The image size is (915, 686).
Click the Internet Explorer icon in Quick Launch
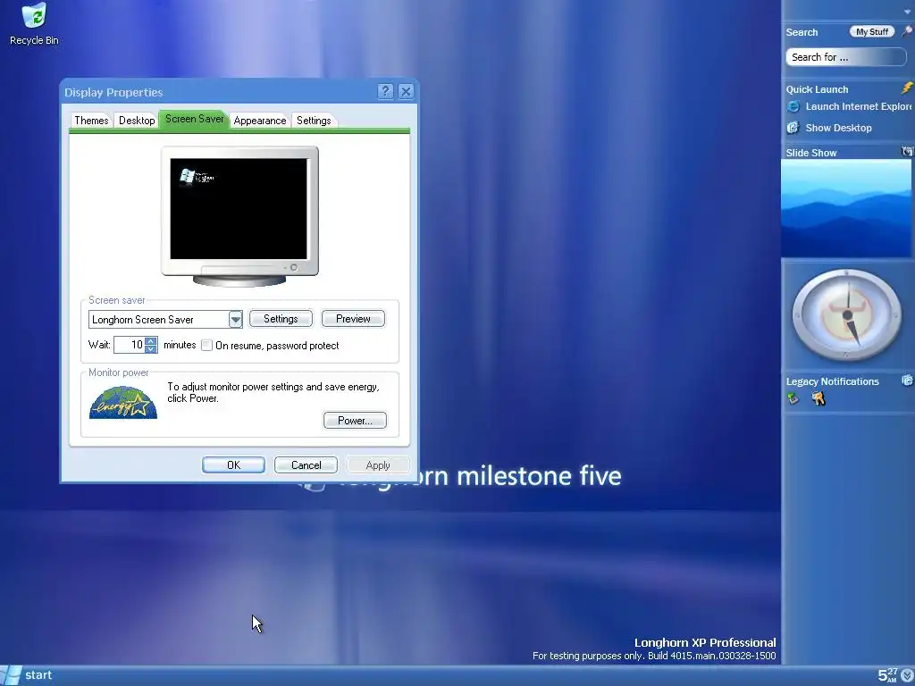tap(793, 106)
